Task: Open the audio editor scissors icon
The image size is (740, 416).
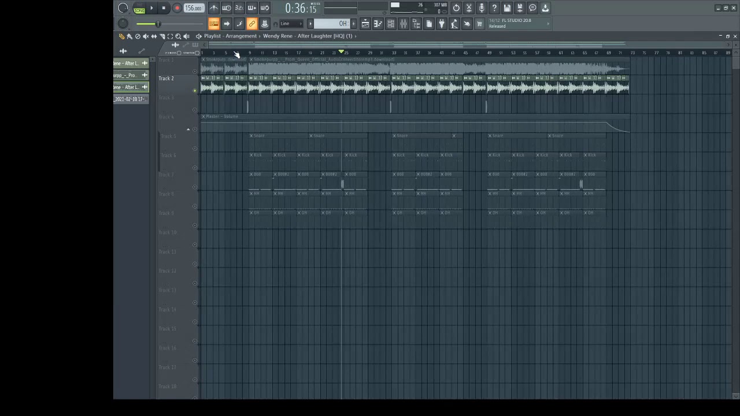Action: coord(469,8)
